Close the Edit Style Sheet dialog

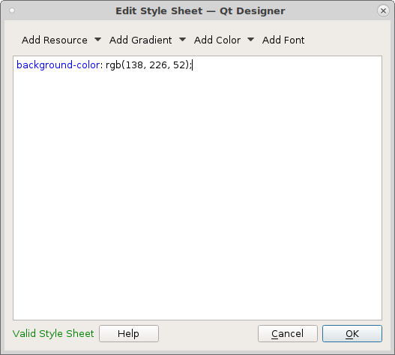[x=383, y=11]
